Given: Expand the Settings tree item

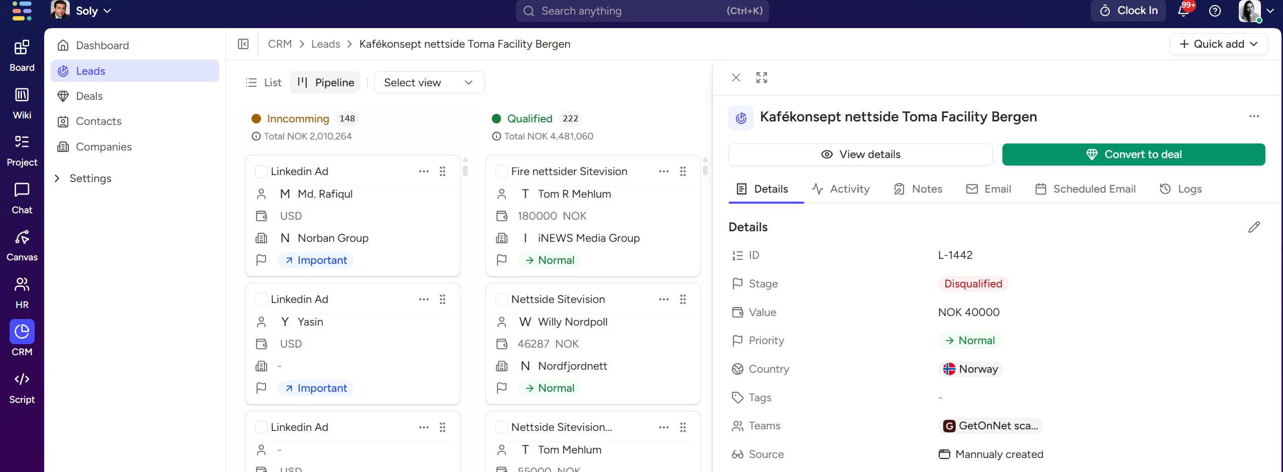Looking at the screenshot, I should pos(57,179).
